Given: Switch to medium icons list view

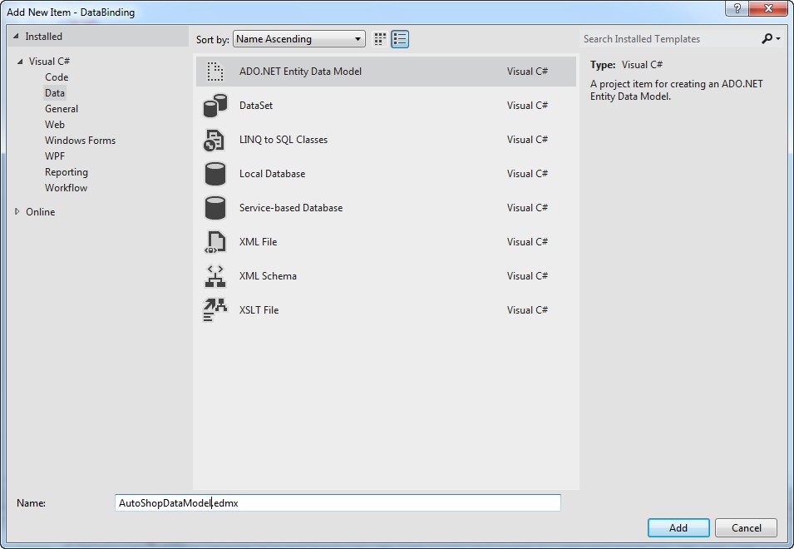Looking at the screenshot, I should pyautogui.click(x=400, y=39).
